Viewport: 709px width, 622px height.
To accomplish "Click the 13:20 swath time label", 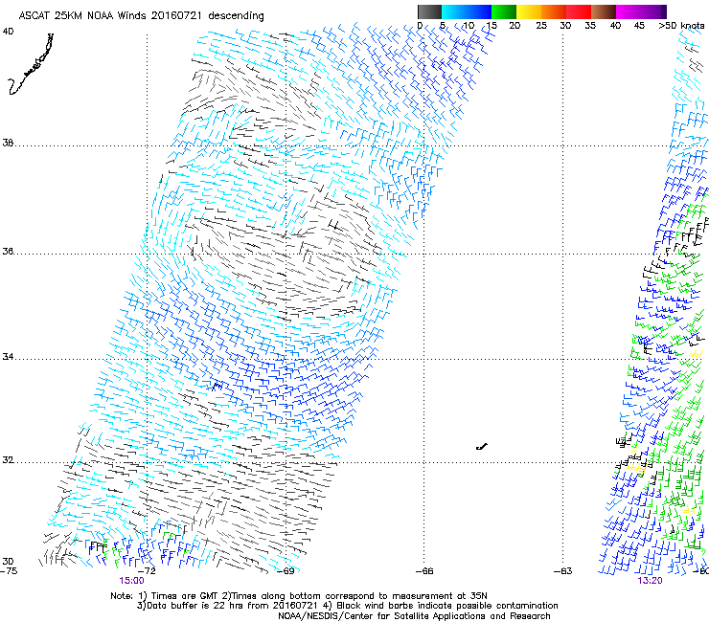I will pyautogui.click(x=650, y=581).
